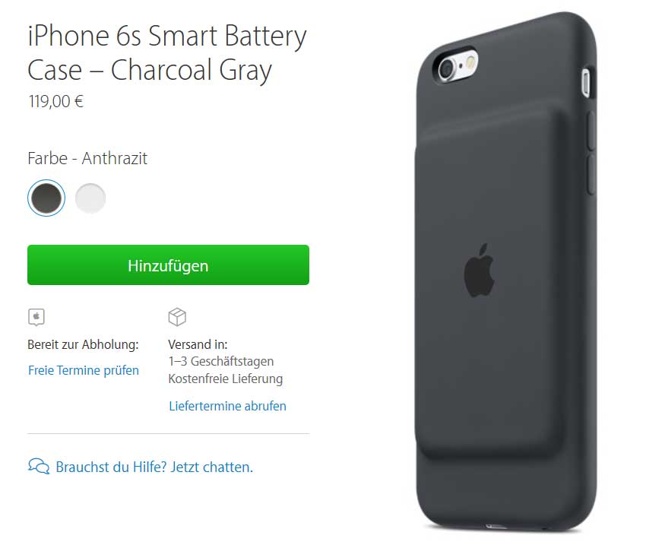Click Brauchst du Hilfe? Jetzt chatten link

tap(154, 467)
